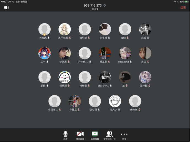Click the muted mic icon beside ShmilY
The image size is (190, 142).
pos(140,110)
